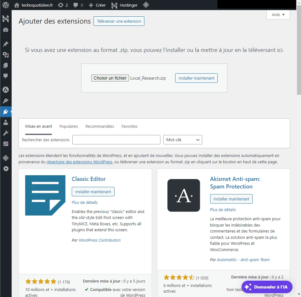
Task: Click the Akismet plugin icon
Action: click(x=183, y=195)
